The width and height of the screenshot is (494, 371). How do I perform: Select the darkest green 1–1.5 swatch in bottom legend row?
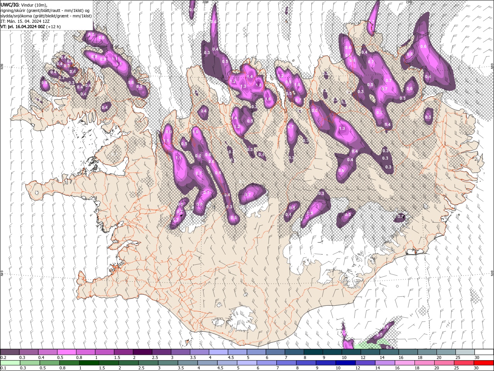tap(89, 363)
